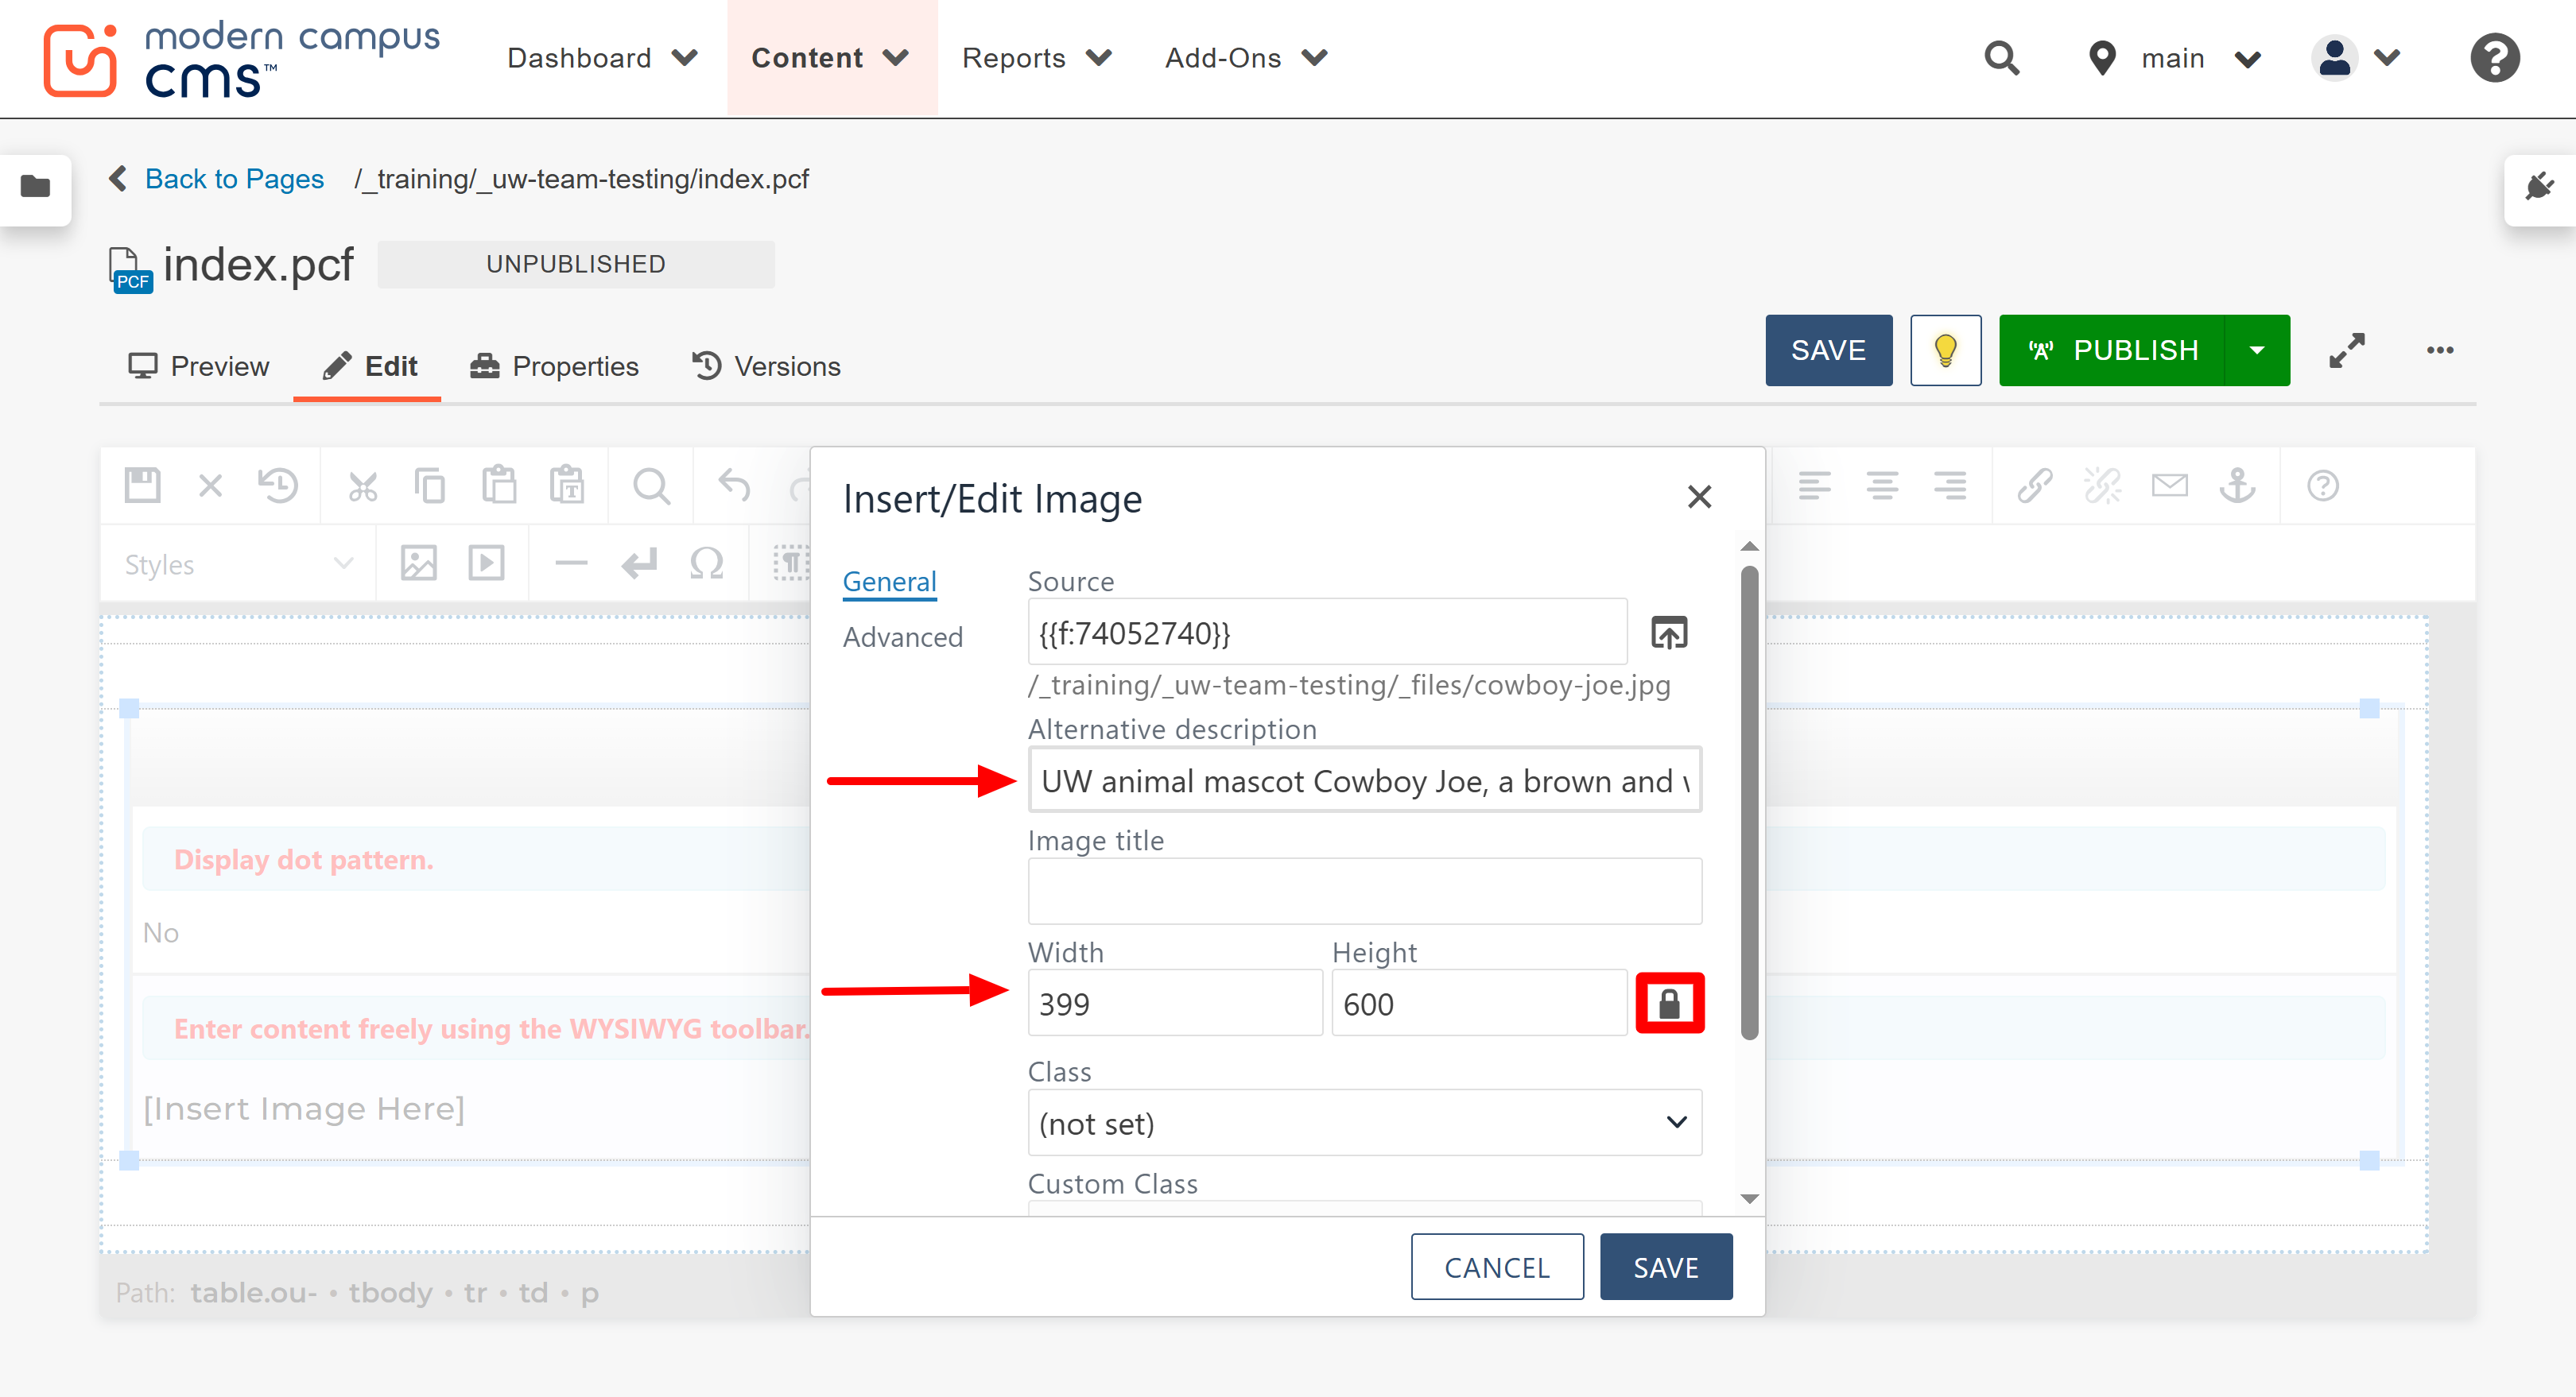The height and width of the screenshot is (1397, 2576).
Task: Cancel the Insert/Edit Image dialog
Action: click(1496, 1266)
